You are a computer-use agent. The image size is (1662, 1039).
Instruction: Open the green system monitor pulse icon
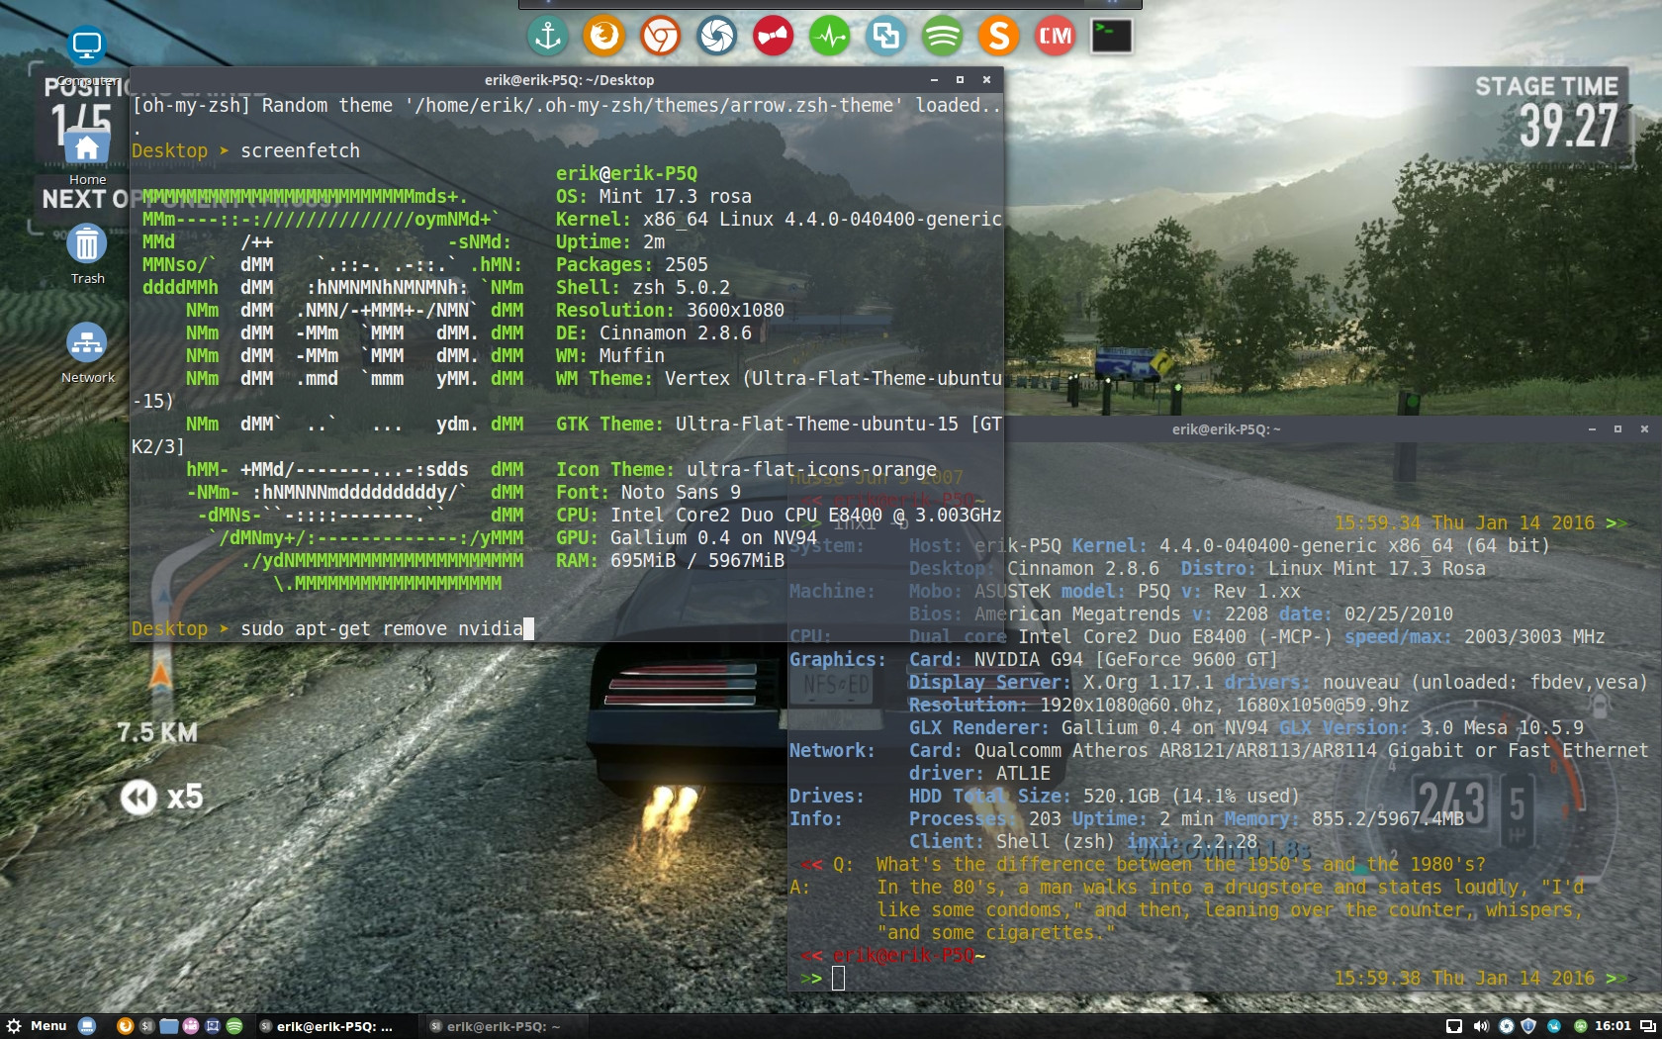830,37
